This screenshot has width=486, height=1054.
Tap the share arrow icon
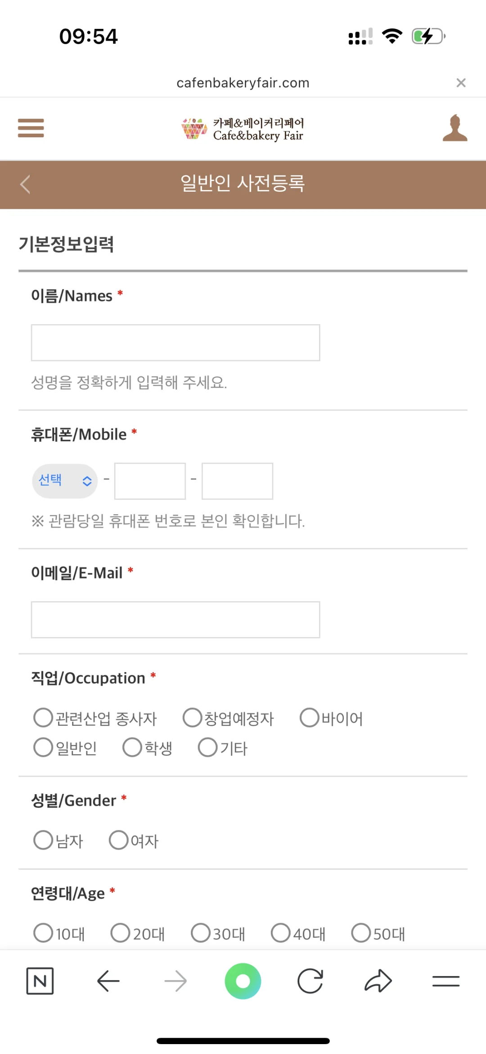[x=378, y=981]
